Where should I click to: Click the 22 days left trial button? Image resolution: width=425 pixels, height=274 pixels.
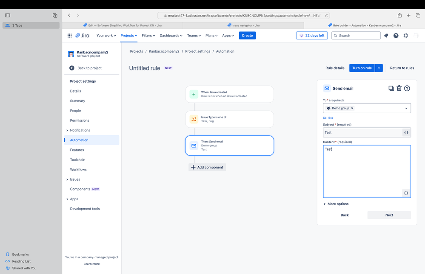[x=312, y=35]
